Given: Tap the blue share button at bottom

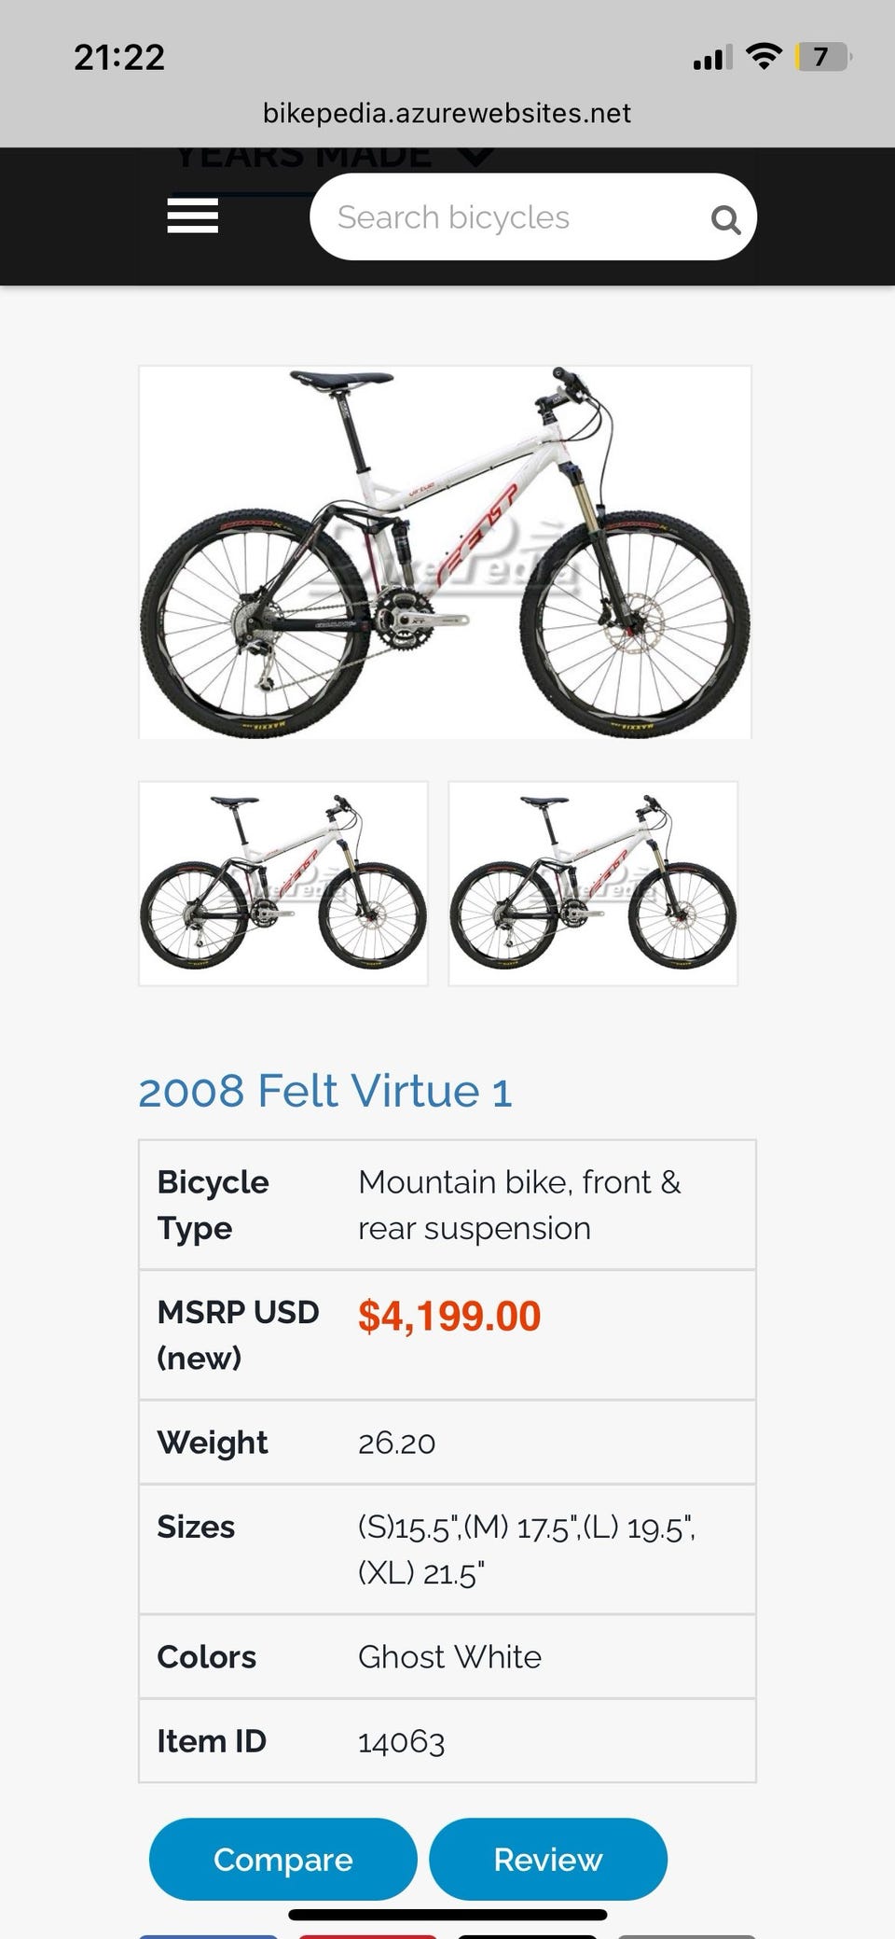Looking at the screenshot, I should tap(208, 1935).
